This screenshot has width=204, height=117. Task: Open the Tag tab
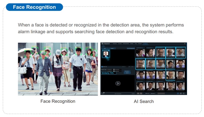tap(136, 44)
